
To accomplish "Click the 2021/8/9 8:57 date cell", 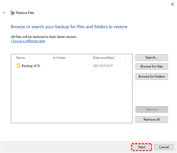I will [x=103, y=66].
